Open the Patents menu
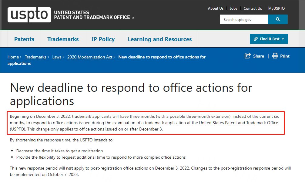 pyautogui.click(x=24, y=39)
